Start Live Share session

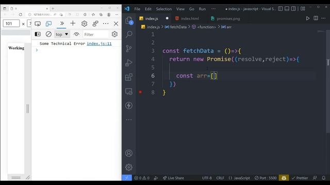point(173,178)
